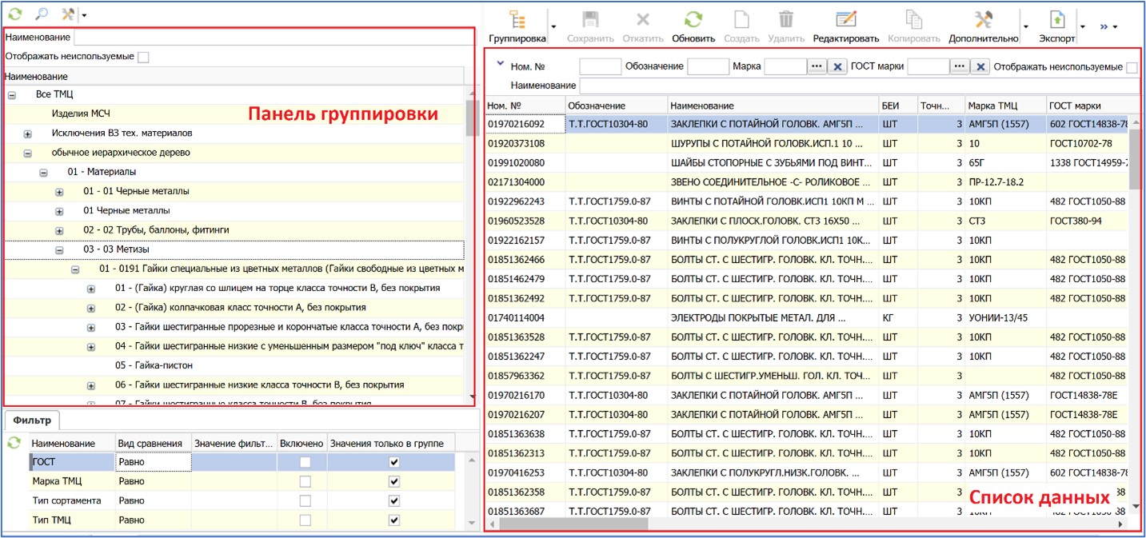Expand the 01 - 01 Черные металлы node
The width and height of the screenshot is (1146, 538).
tap(59, 192)
